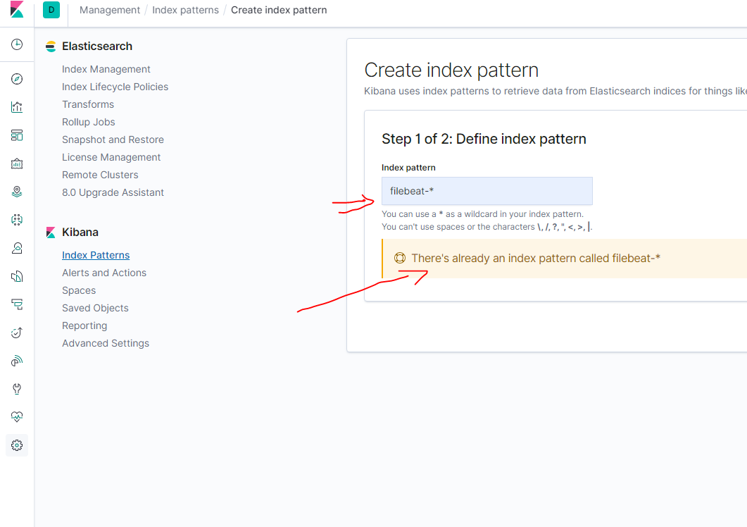Open Rollup Jobs page
This screenshot has height=527, width=747.
(x=88, y=122)
